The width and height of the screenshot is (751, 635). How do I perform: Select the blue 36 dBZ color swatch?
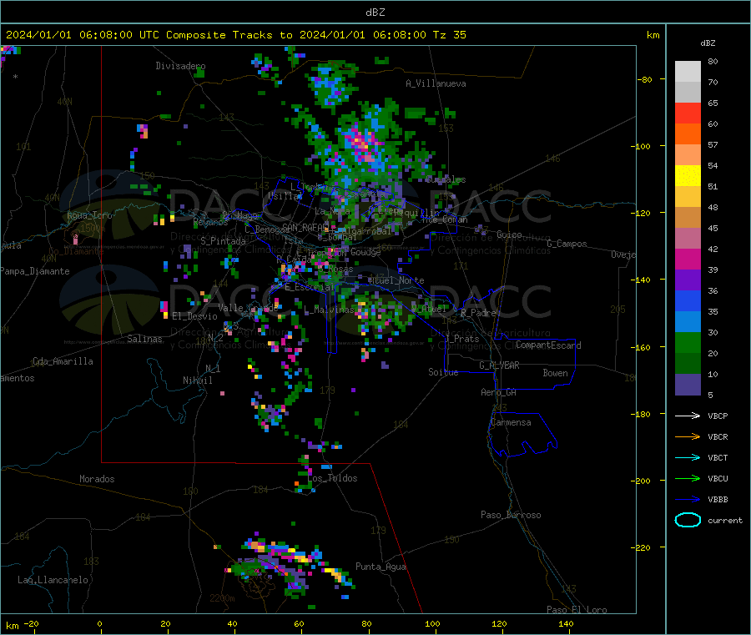tap(688, 300)
